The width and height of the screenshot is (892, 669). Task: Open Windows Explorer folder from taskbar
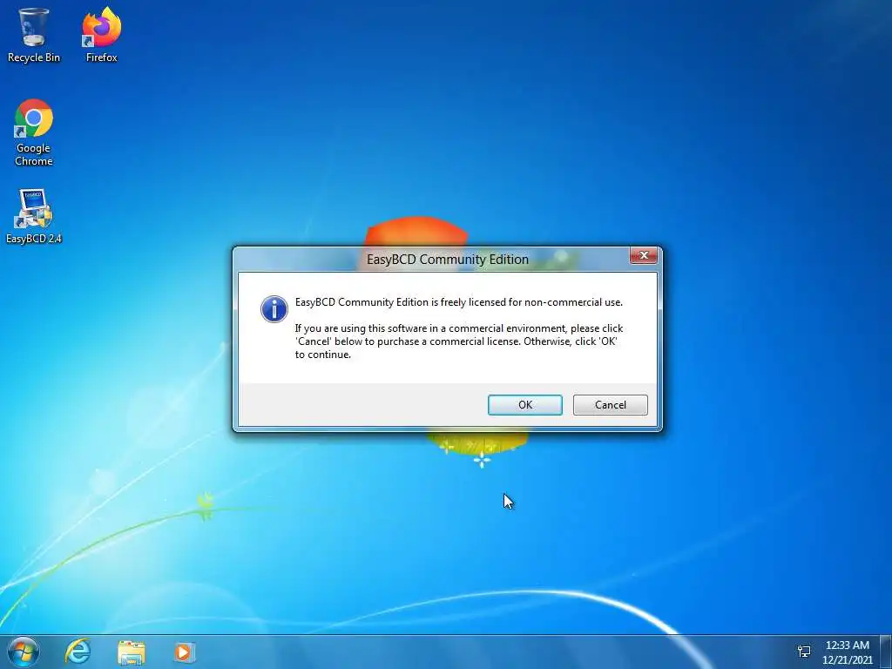pyautogui.click(x=132, y=652)
